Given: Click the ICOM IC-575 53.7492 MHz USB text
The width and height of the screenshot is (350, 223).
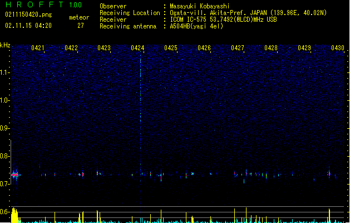Looking at the screenshot, I should (223, 20).
